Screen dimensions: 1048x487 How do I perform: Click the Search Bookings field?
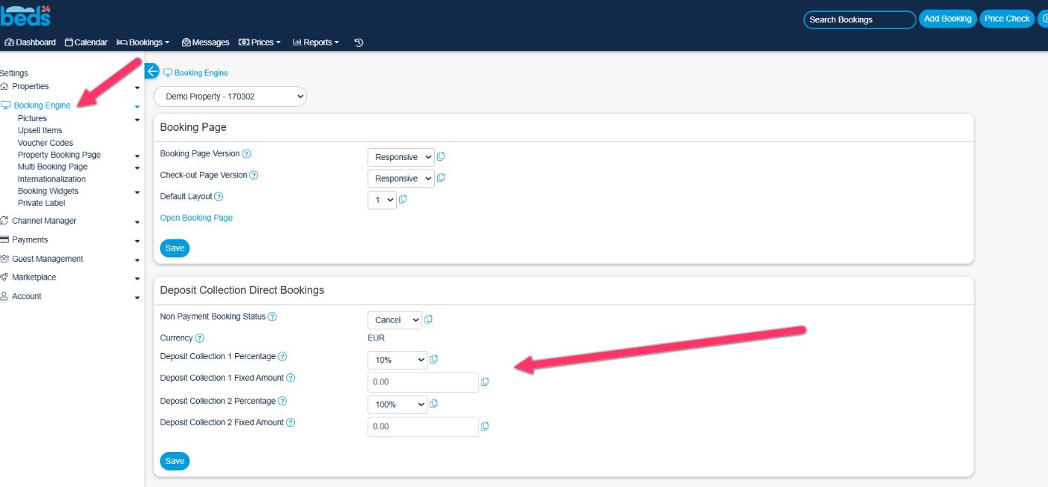click(860, 19)
